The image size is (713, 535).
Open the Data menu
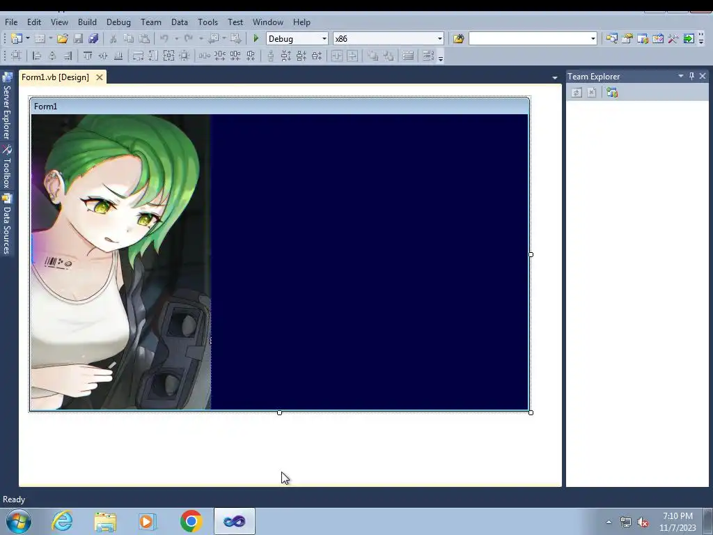(x=180, y=22)
